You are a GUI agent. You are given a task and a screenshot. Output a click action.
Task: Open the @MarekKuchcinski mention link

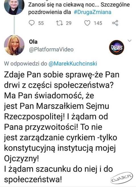coord(73,64)
